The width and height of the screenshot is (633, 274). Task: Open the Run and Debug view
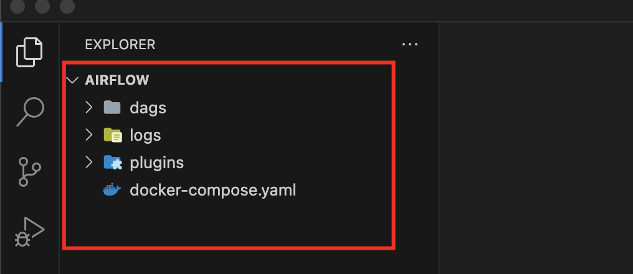[x=29, y=232]
